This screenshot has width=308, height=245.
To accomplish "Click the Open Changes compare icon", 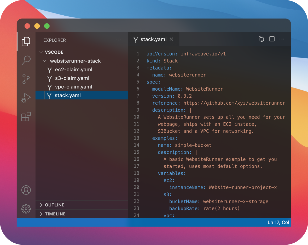I will pyautogui.click(x=261, y=39).
